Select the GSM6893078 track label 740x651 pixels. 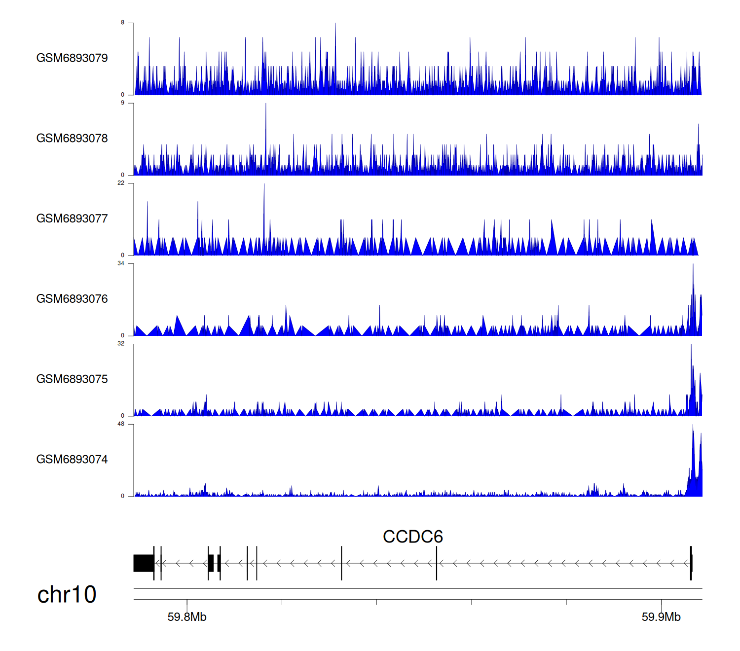tap(72, 139)
